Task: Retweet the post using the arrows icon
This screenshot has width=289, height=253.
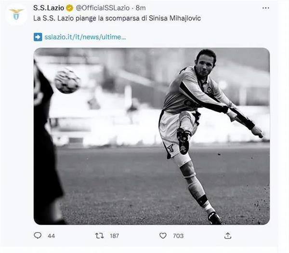Action: pos(100,236)
